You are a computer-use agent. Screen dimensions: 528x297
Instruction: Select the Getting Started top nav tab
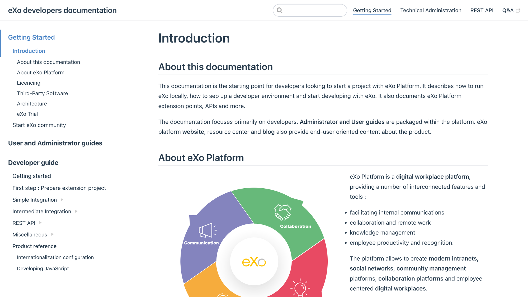click(372, 11)
